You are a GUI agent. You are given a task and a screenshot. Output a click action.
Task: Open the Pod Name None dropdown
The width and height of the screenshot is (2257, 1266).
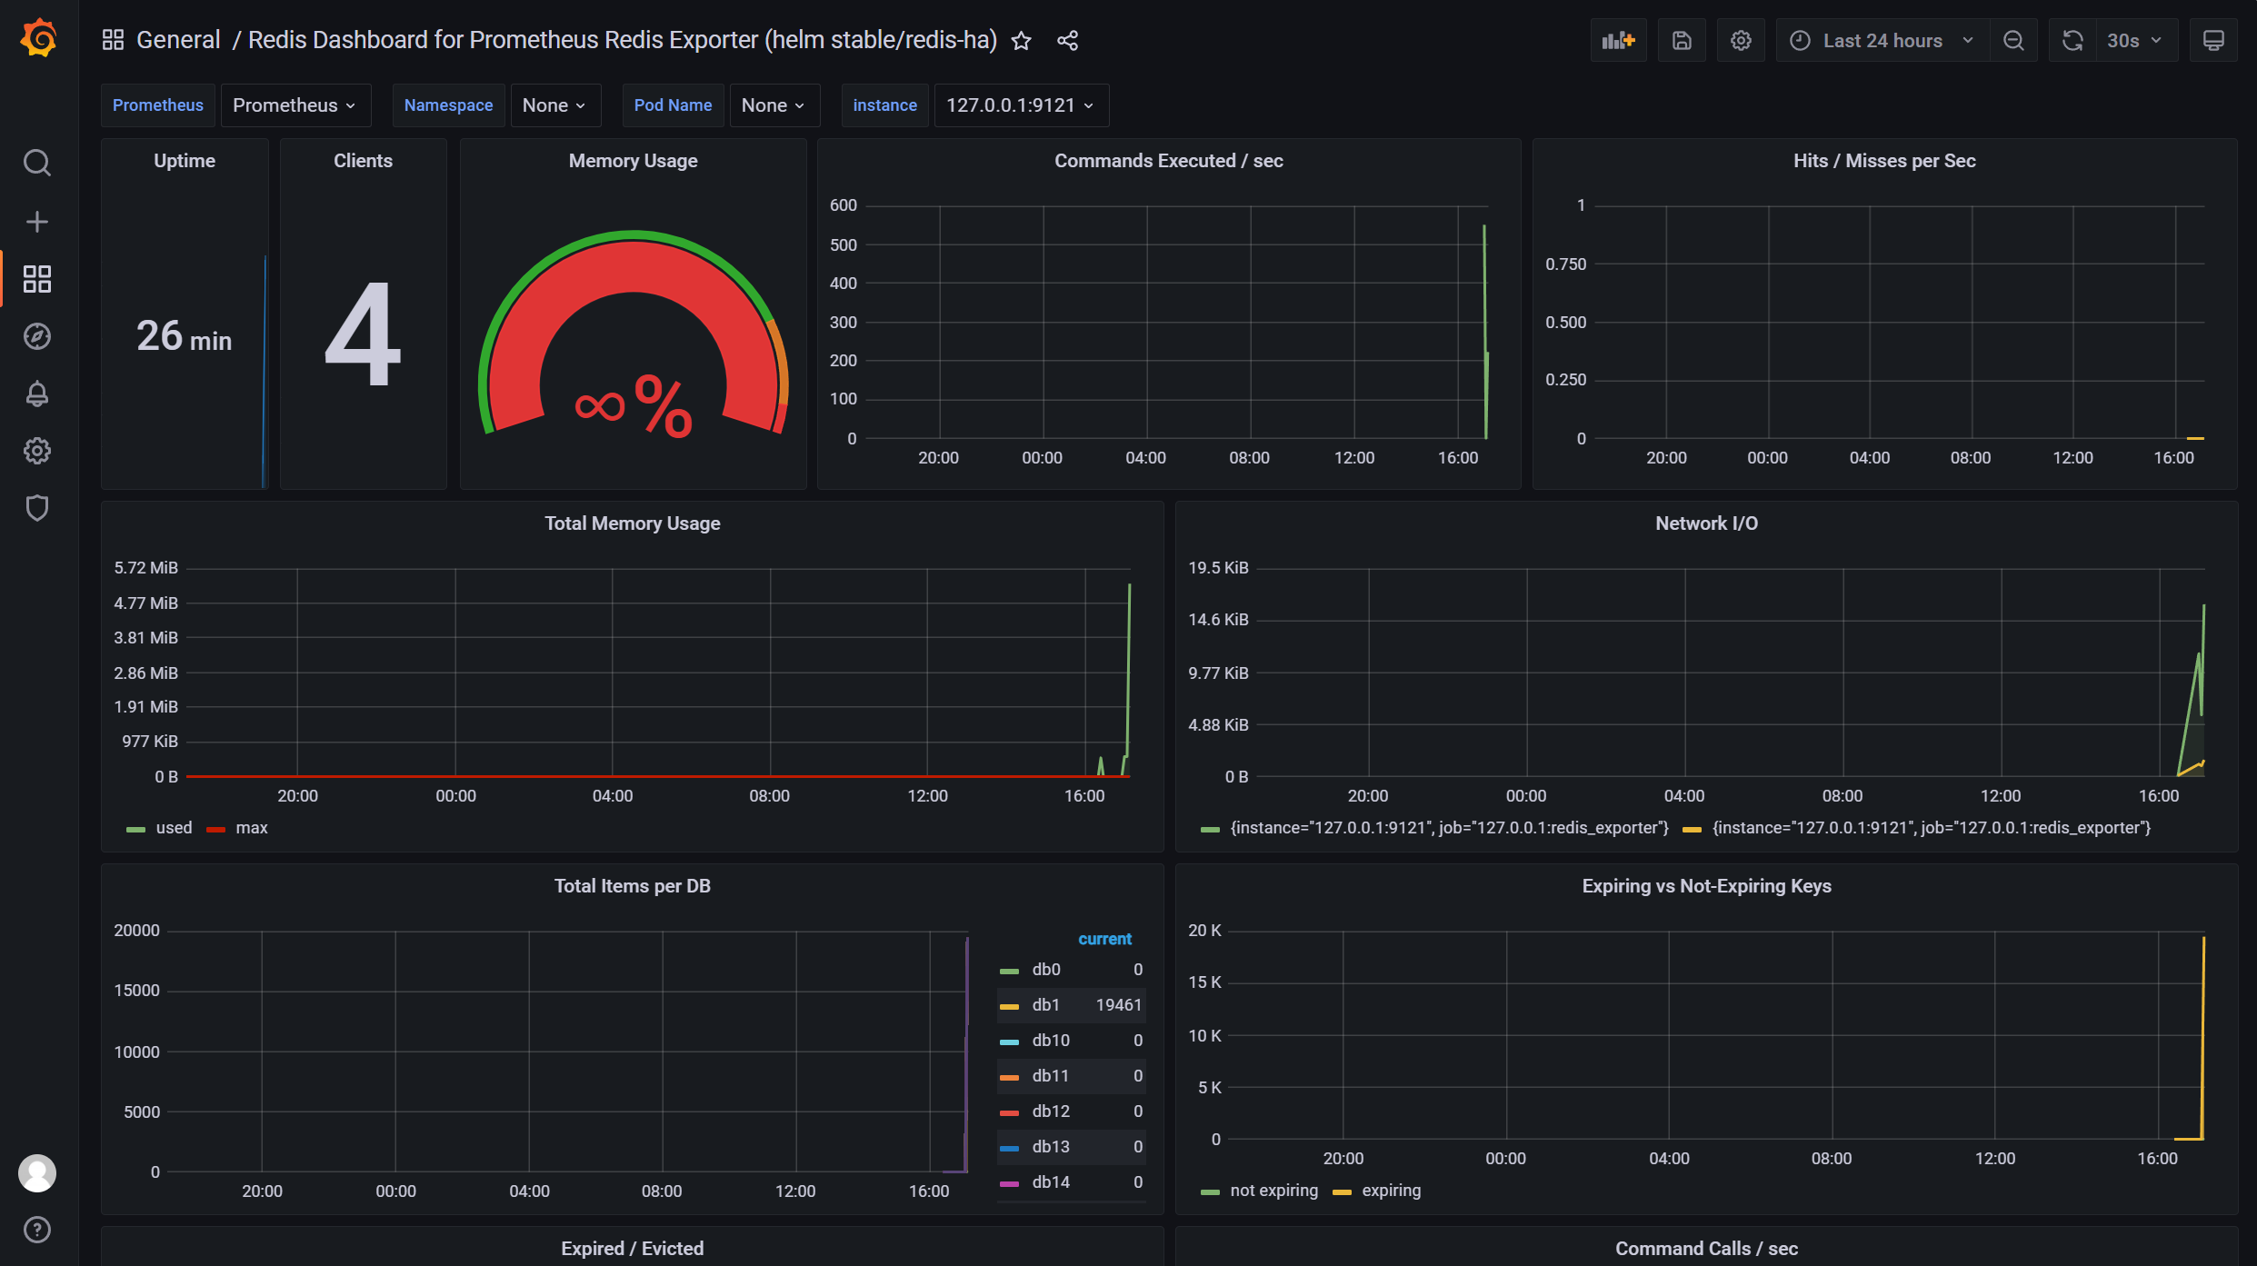click(774, 105)
